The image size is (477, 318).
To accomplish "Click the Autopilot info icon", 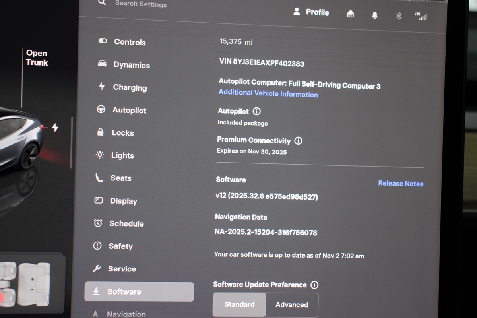I will [257, 111].
